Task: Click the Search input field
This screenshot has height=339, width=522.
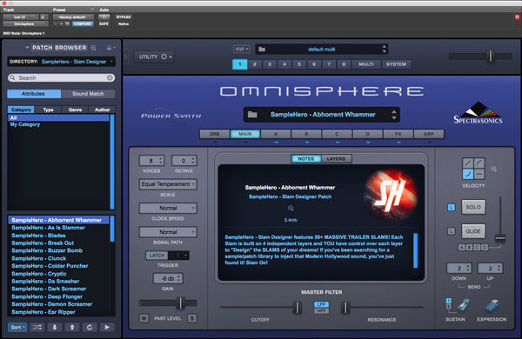Action: tap(61, 77)
